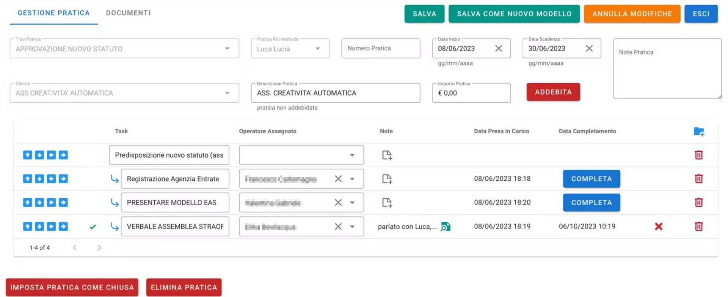Outdent left the Predisposizione nuovo statuto task
The image size is (728, 297).
(51, 155)
